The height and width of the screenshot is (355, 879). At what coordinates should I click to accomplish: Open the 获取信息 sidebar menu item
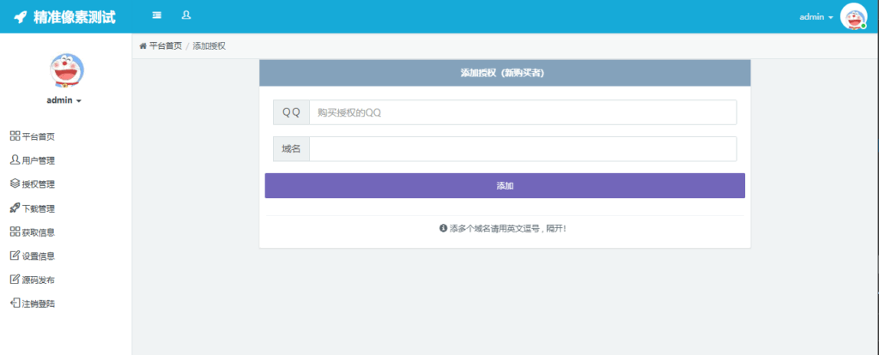point(33,232)
